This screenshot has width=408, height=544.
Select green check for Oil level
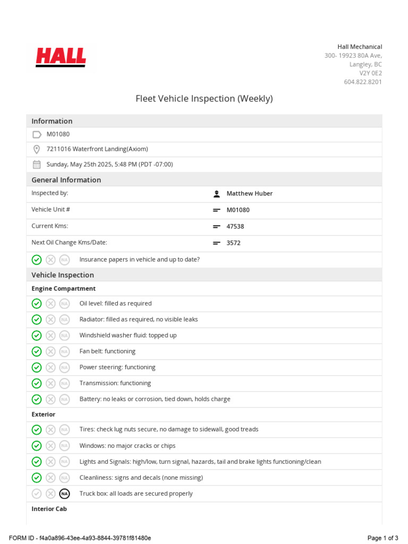click(x=37, y=303)
